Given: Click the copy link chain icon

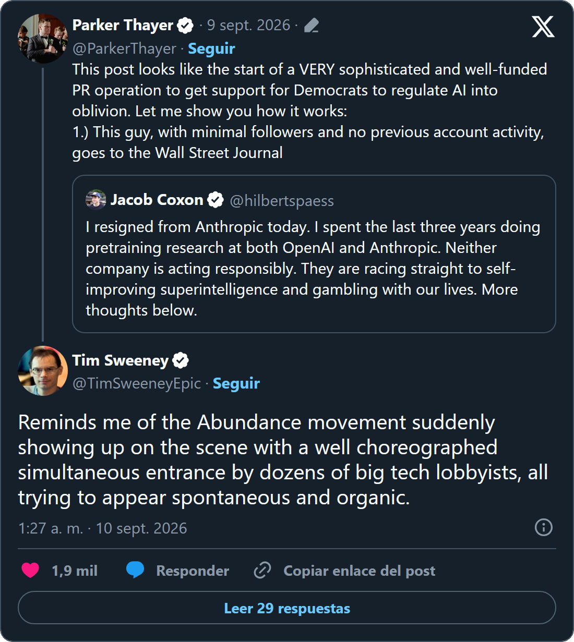Looking at the screenshot, I should (262, 571).
